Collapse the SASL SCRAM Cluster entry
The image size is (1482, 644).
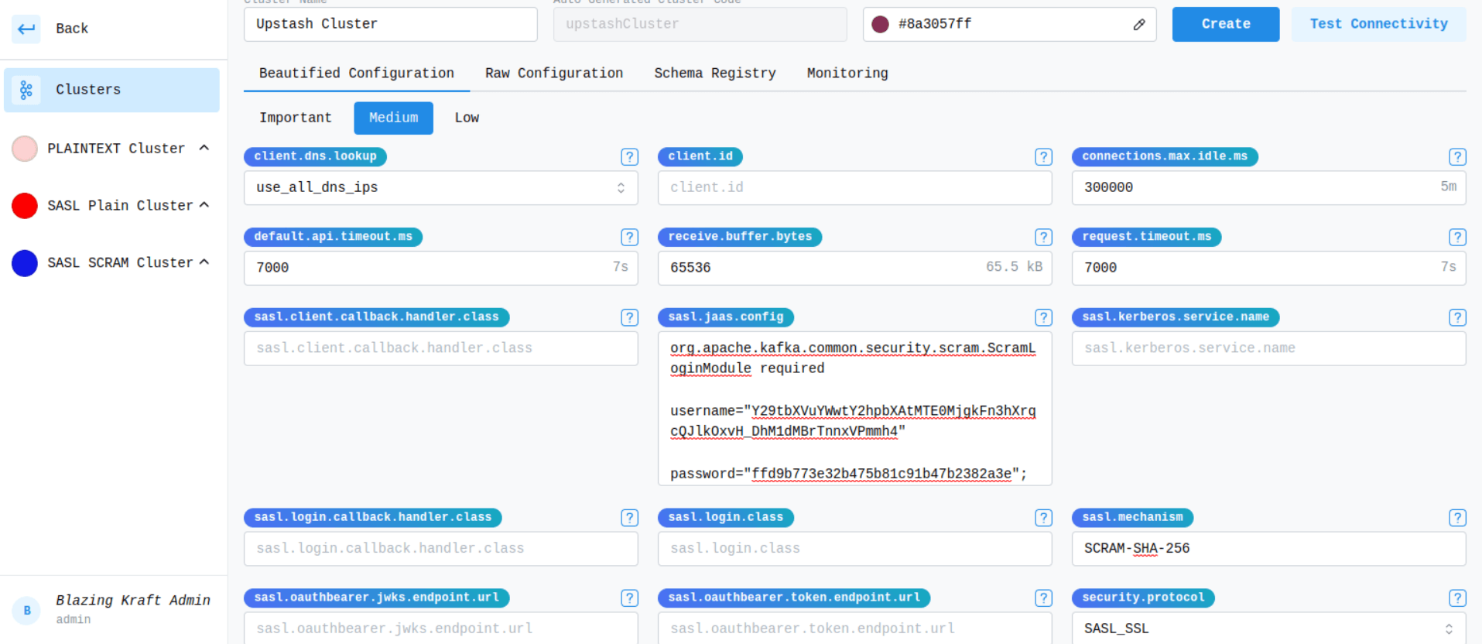[204, 262]
